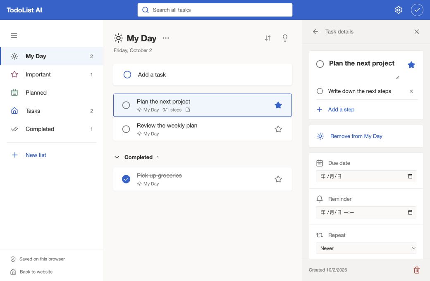Click the calendar icon next to Due date label

coord(320,163)
